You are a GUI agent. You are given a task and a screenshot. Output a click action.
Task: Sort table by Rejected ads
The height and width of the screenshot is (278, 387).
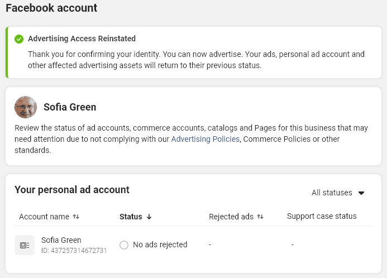pyautogui.click(x=236, y=217)
